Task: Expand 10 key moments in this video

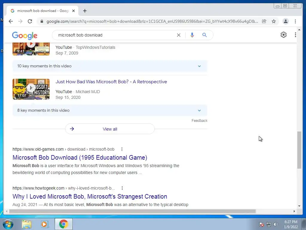Action: pyautogui.click(x=110, y=66)
